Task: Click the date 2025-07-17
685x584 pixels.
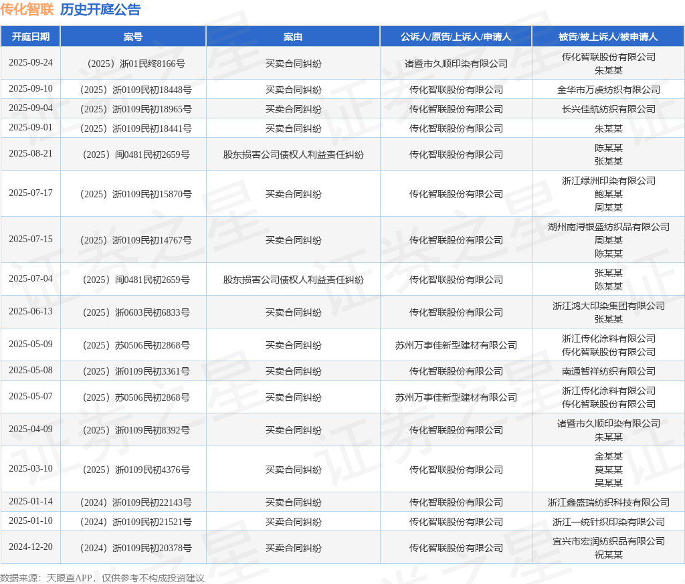Action: (x=31, y=193)
